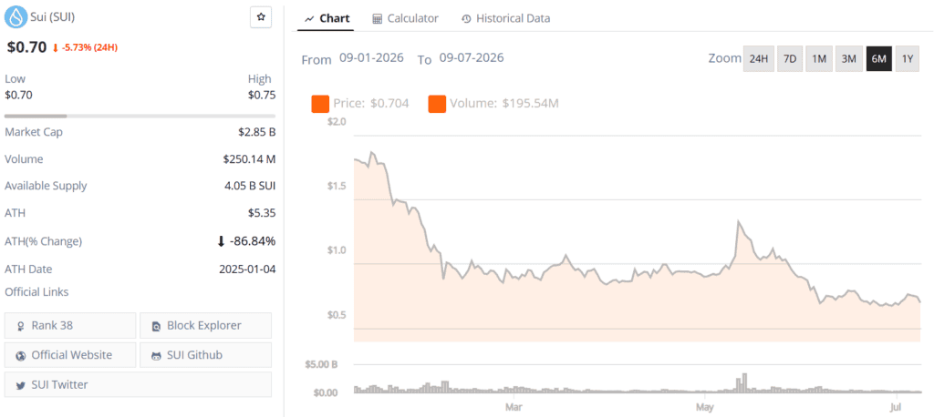Click the Github cat icon
The image size is (934, 417).
pyautogui.click(x=157, y=356)
